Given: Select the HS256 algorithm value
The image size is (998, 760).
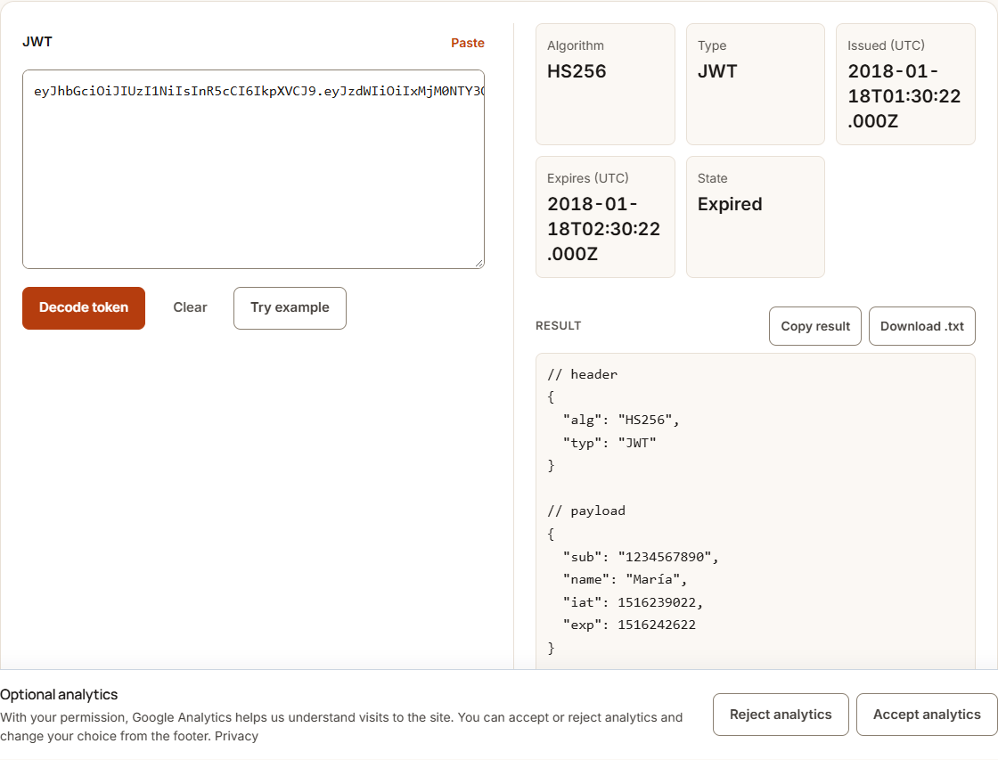Looking at the screenshot, I should (577, 71).
